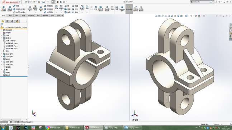This screenshot has width=232, height=130.
Task: Open the Options gear in the title bar
Action: [x=64, y=2]
